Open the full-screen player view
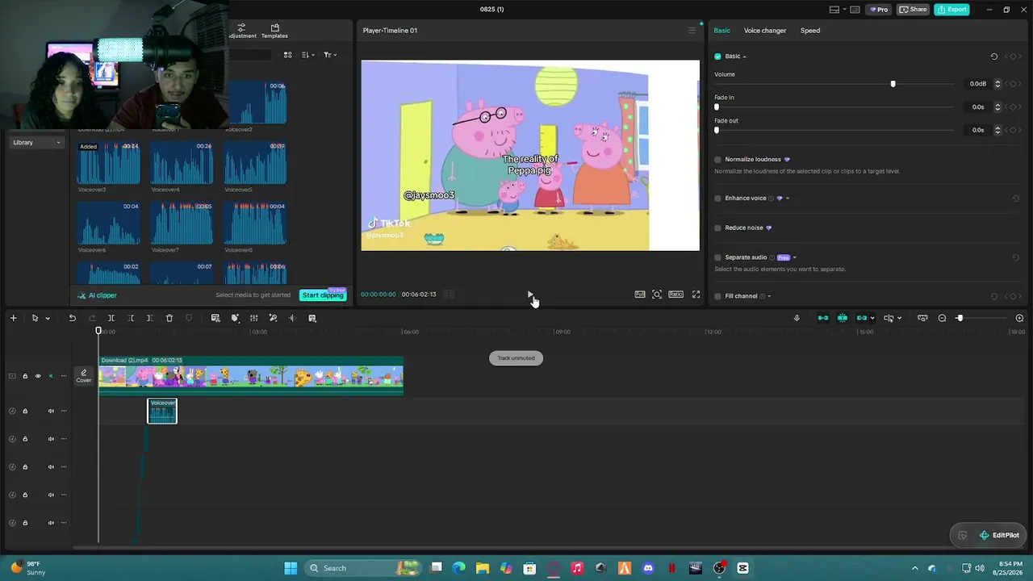This screenshot has width=1033, height=581. (x=696, y=295)
